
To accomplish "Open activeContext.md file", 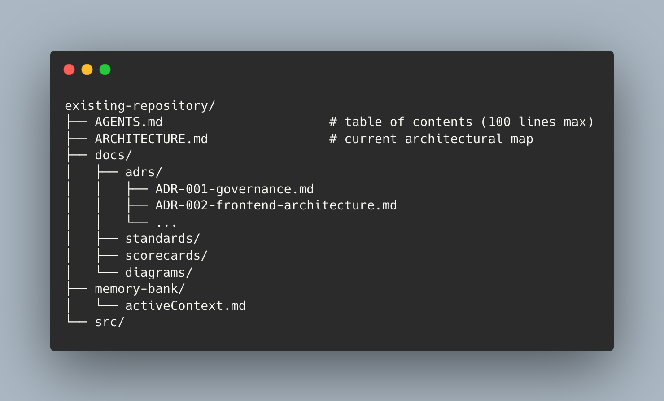I will pos(185,306).
